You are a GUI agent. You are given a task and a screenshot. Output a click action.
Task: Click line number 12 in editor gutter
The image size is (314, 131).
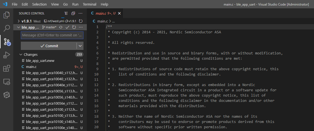[96, 85]
